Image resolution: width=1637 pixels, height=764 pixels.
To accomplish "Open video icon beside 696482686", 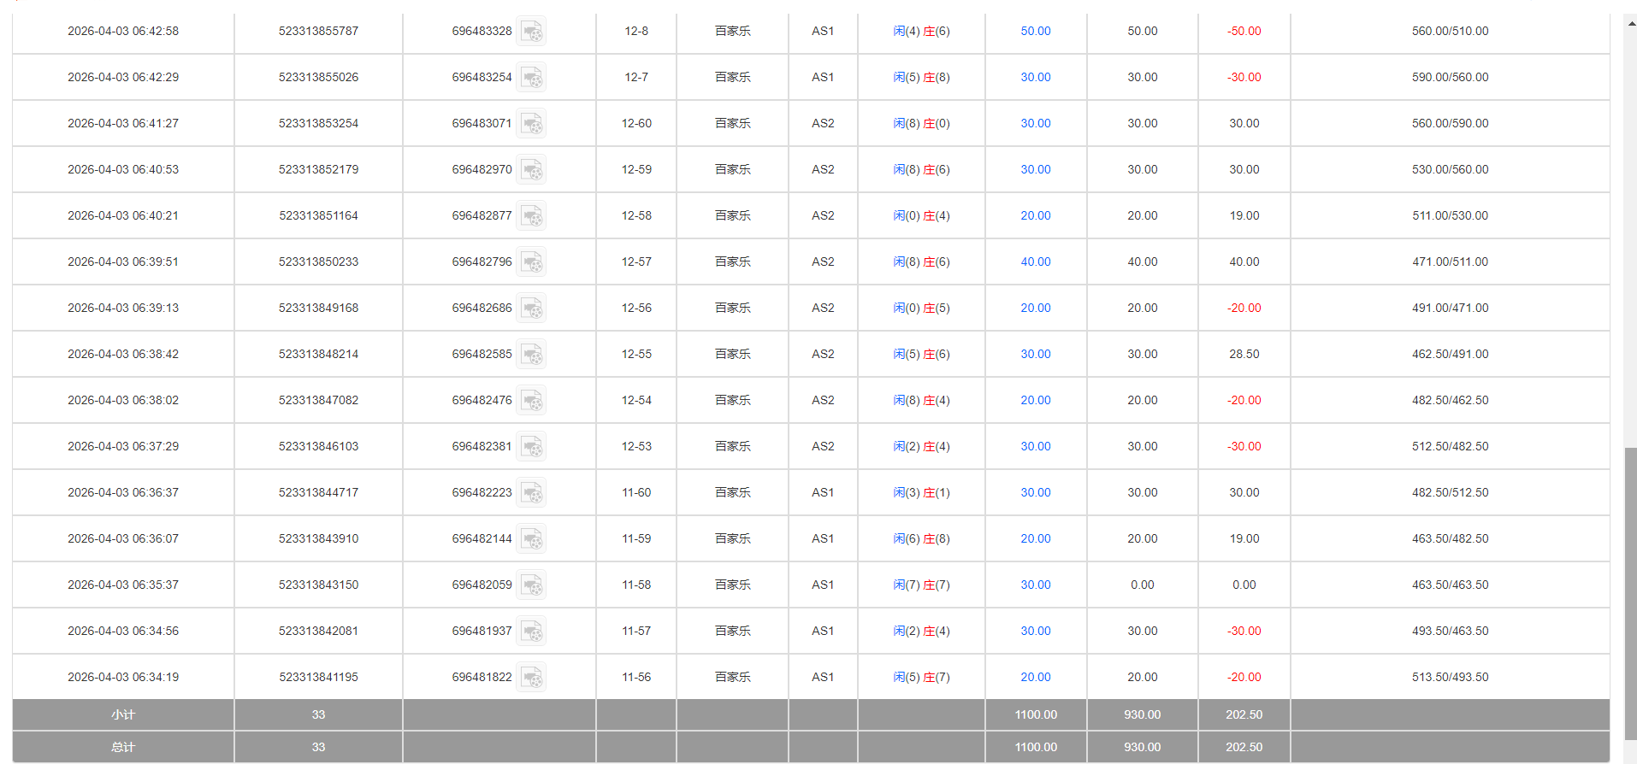I will (531, 309).
